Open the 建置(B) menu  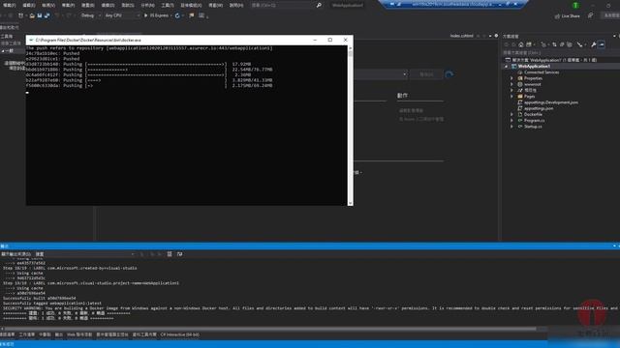pyautogui.click(x=88, y=5)
